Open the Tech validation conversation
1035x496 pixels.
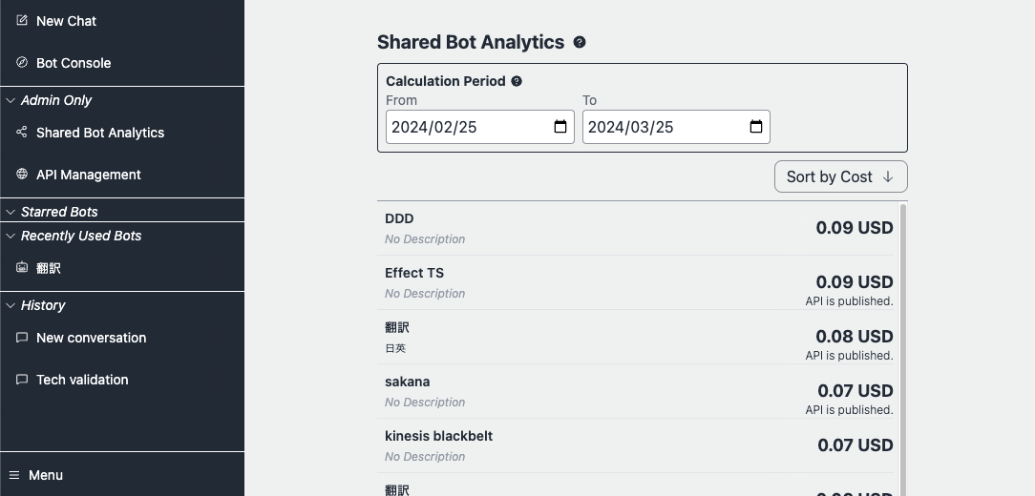coord(82,380)
